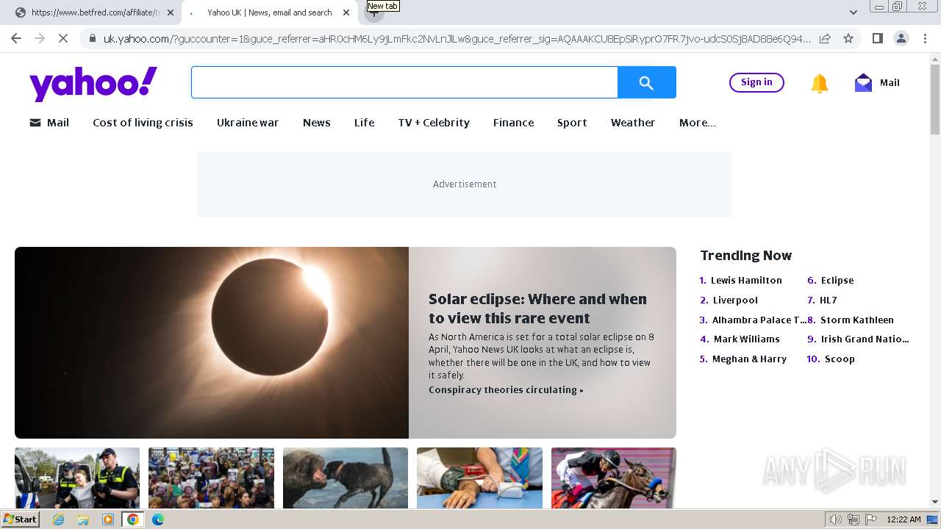Bookmark this page with the star icon
This screenshot has width=941, height=529.
tap(848, 38)
